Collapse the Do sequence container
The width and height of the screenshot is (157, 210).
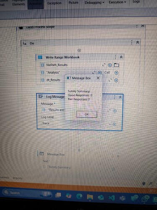point(138,42)
